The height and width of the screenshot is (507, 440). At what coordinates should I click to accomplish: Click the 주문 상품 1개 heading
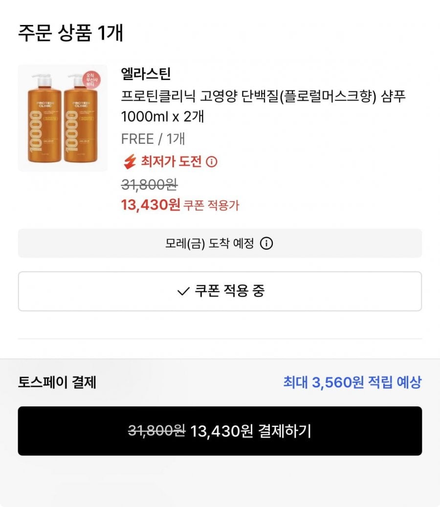pyautogui.click(x=70, y=33)
